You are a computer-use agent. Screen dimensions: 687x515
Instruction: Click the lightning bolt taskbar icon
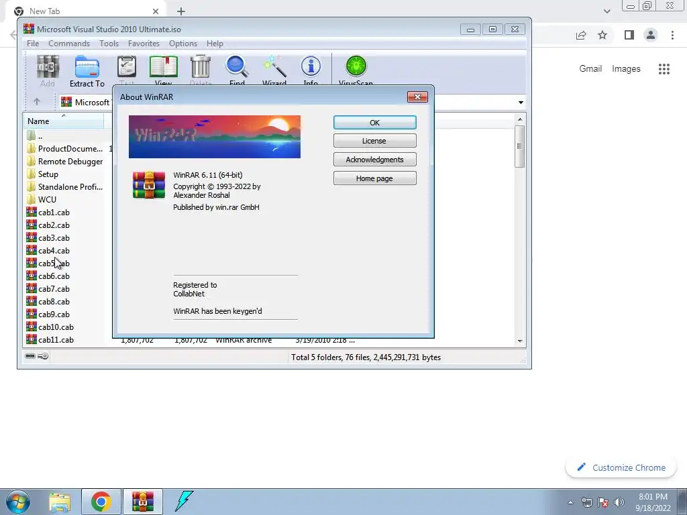[184, 502]
